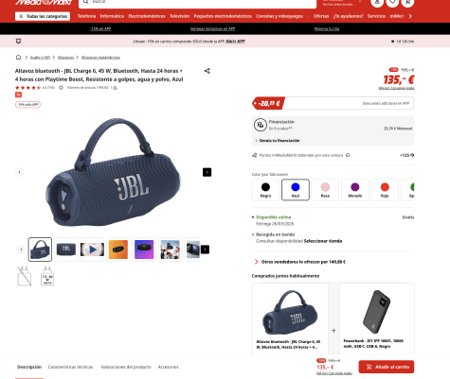Advance the thumbnail strip with the right arrow
The image size is (450, 379).
coord(205,250)
